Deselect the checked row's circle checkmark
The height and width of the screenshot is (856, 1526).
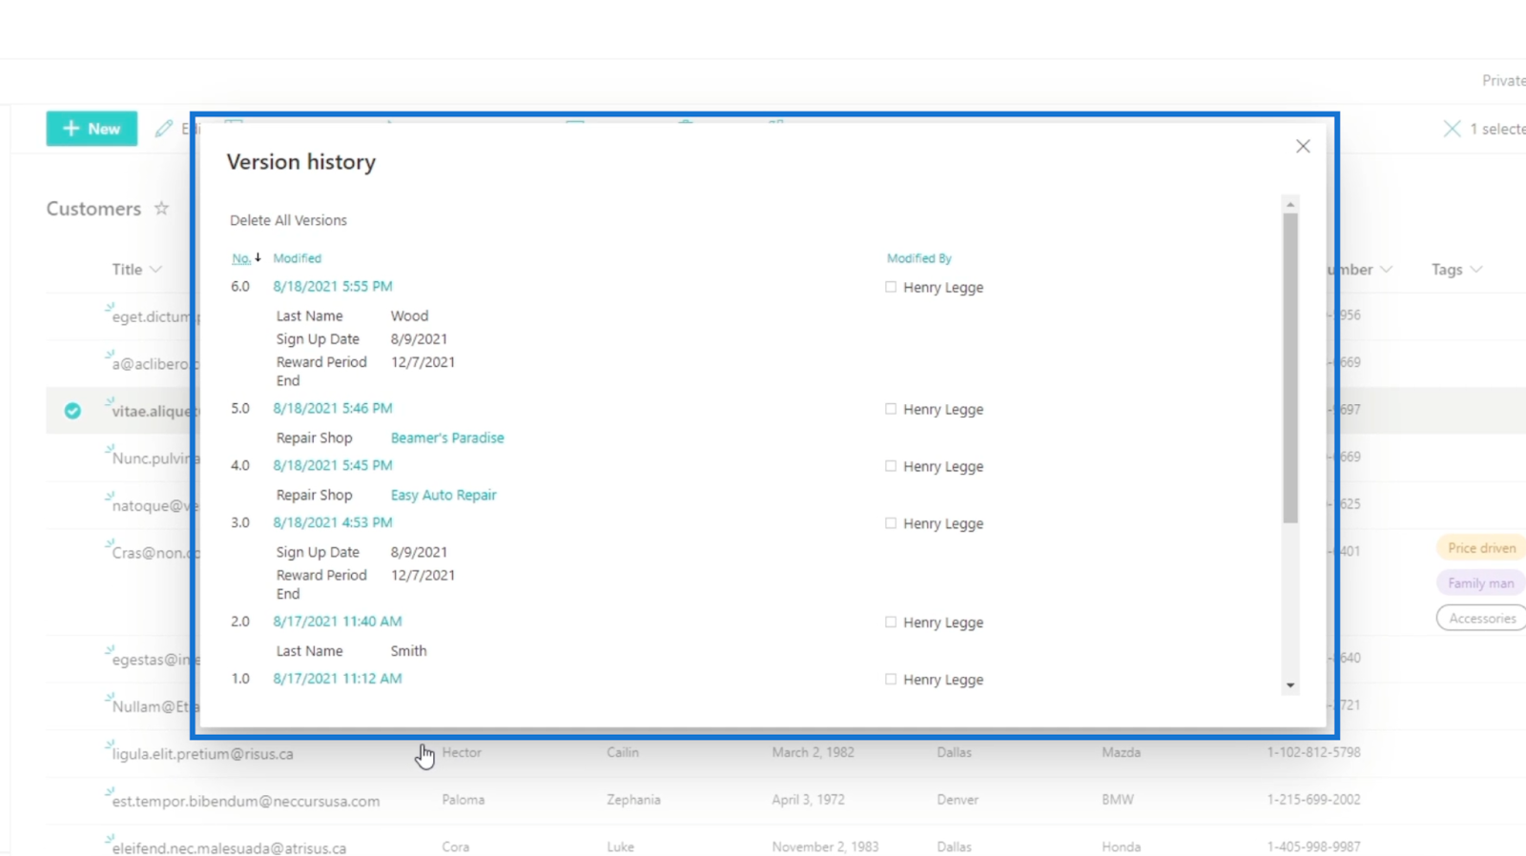72,411
